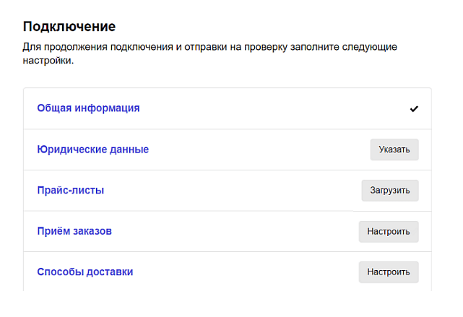Click the Подключение heading
This screenshot has height=317, width=463.
pos(69,27)
